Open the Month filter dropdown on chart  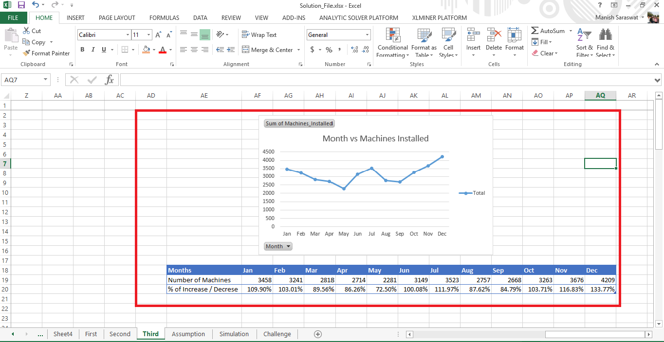278,246
